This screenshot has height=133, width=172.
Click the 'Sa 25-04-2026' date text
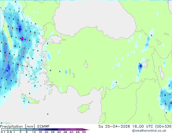(x=114, y=126)
